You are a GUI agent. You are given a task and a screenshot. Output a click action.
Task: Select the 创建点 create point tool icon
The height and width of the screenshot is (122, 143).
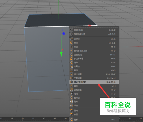71,39
